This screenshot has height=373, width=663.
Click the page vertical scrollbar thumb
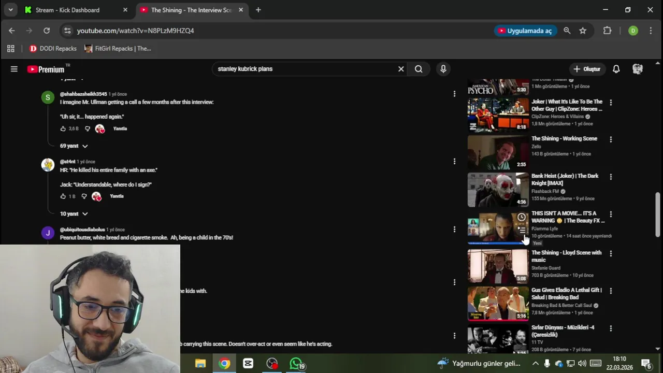pos(658,214)
